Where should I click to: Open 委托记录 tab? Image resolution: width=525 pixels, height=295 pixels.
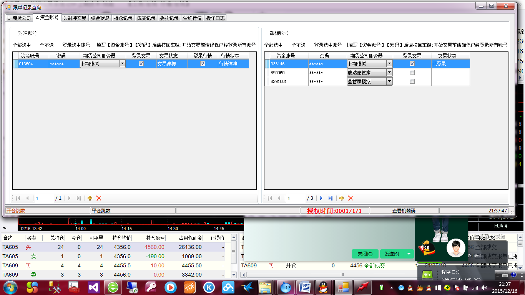click(169, 18)
